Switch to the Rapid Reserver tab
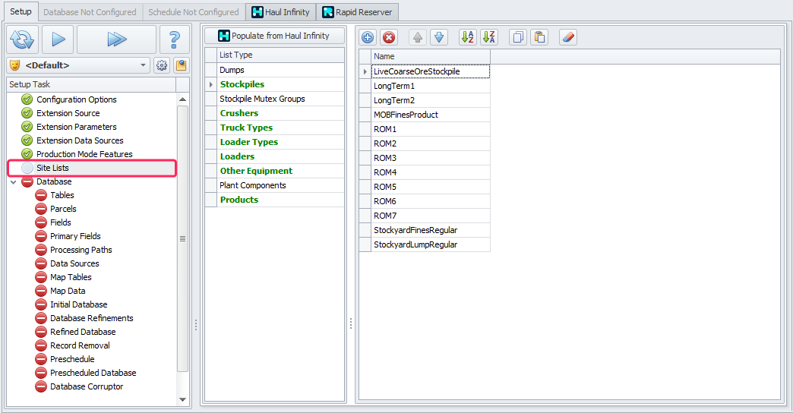This screenshot has width=793, height=413. (357, 12)
